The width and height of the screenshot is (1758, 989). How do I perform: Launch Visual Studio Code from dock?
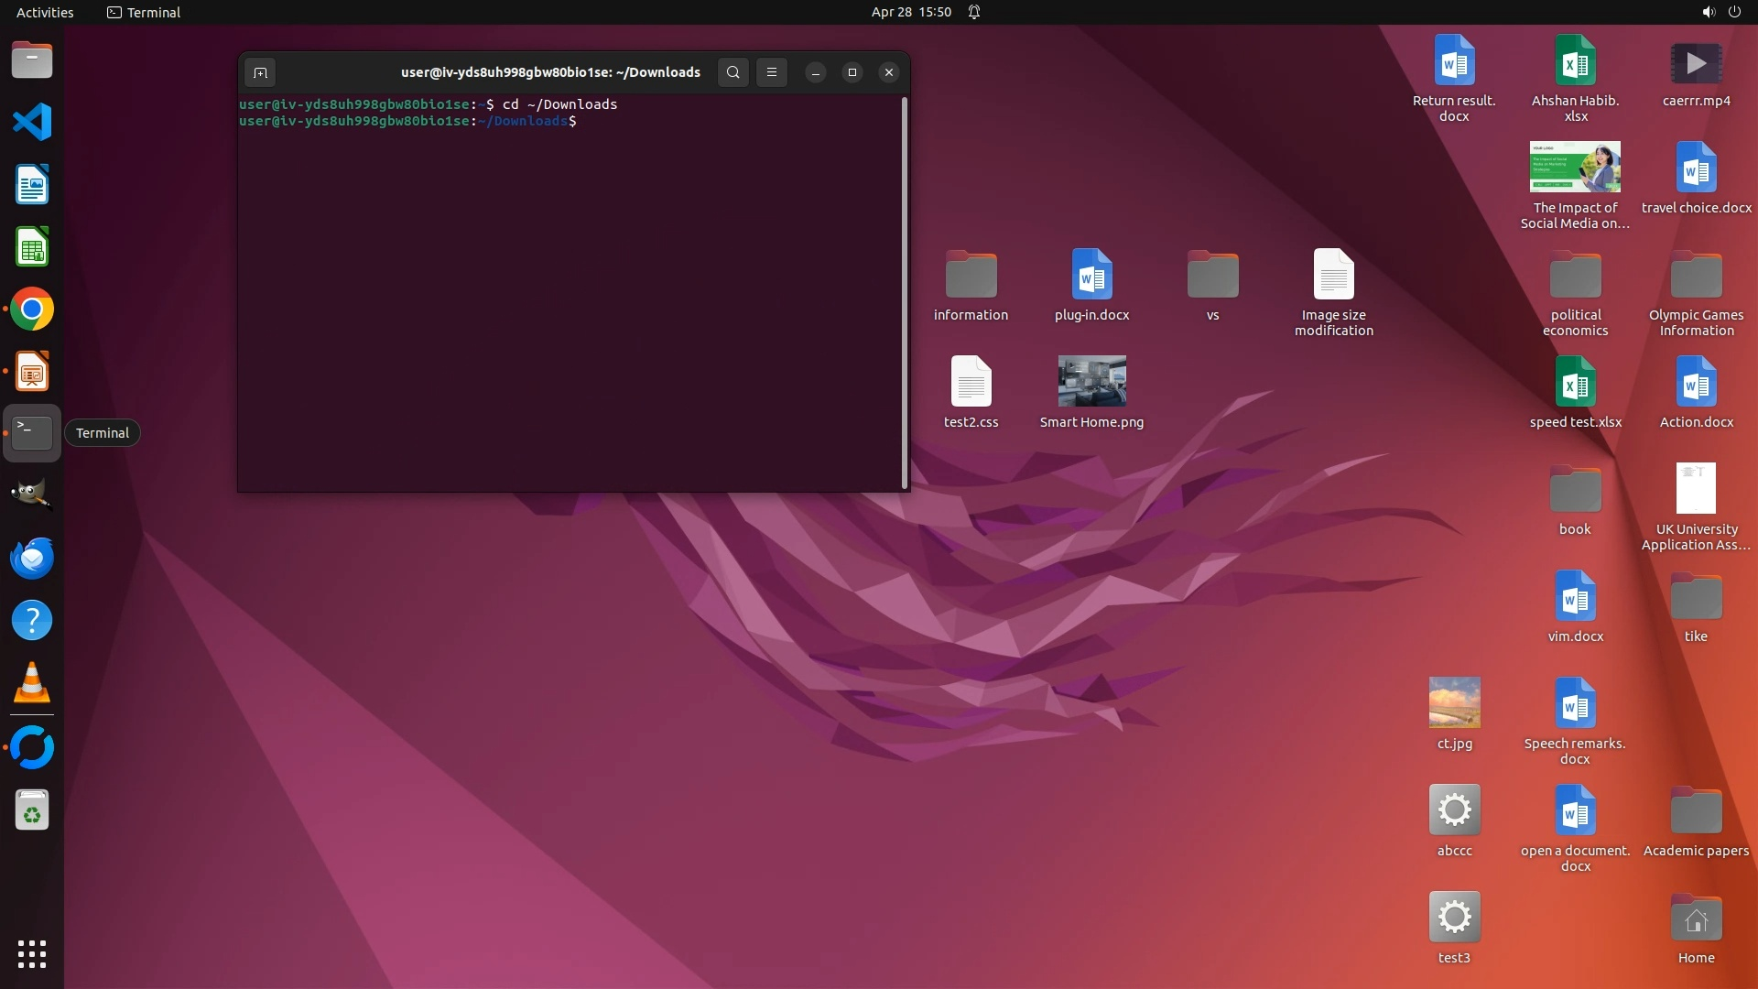[x=32, y=123]
